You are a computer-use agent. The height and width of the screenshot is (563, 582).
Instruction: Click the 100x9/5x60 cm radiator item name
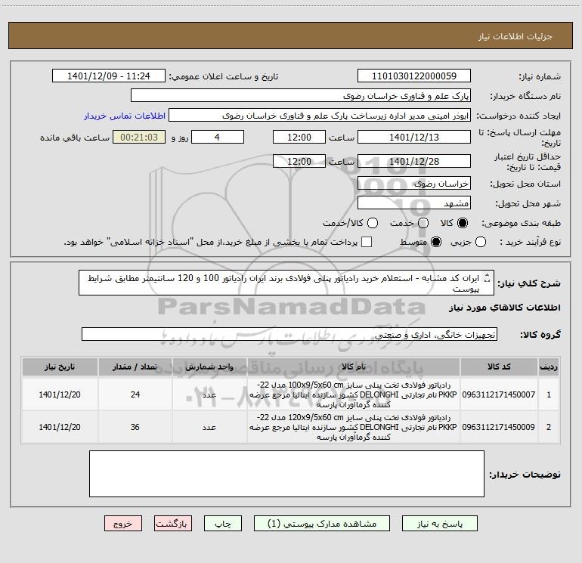tap(354, 394)
